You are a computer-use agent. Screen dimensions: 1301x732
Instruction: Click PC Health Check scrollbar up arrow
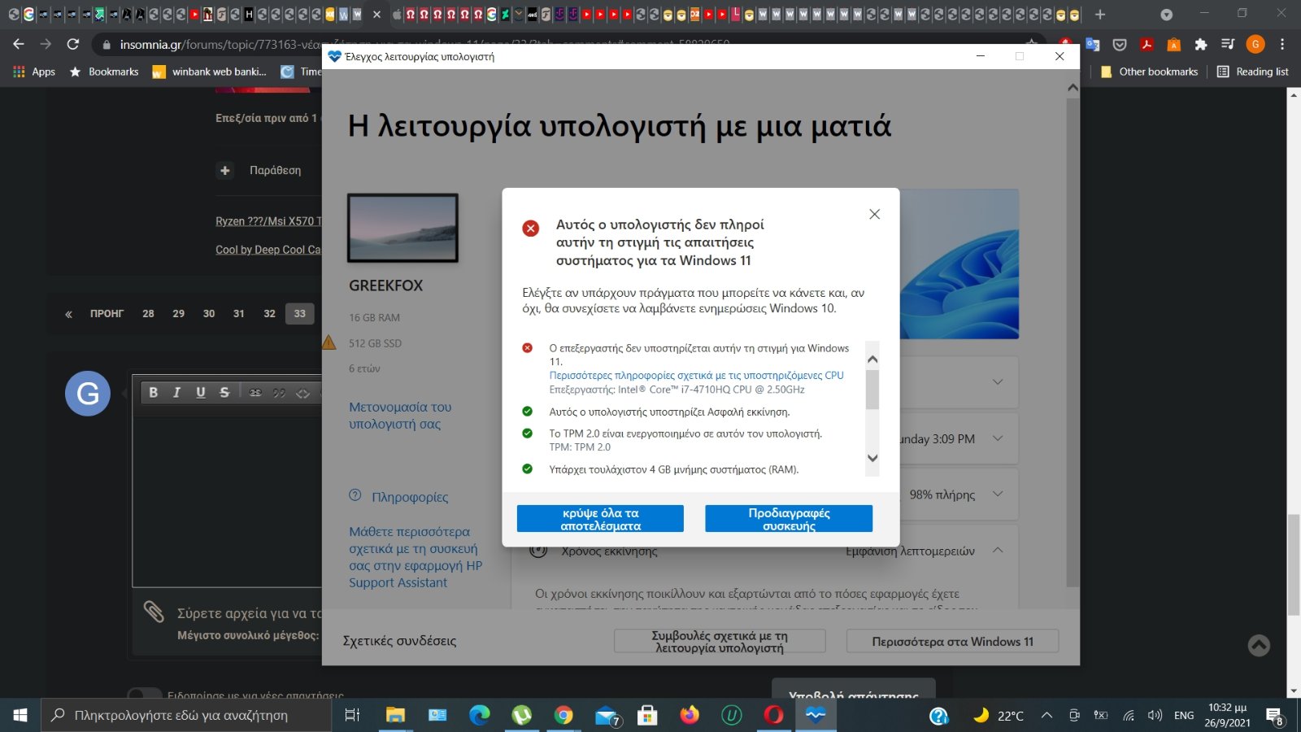(x=1073, y=87)
